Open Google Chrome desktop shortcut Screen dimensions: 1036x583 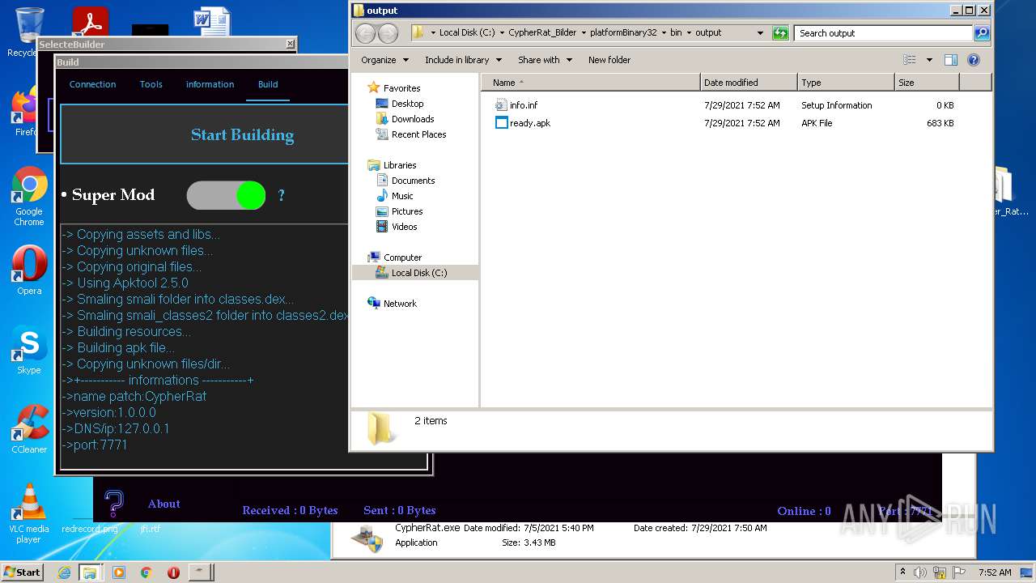coord(29,197)
